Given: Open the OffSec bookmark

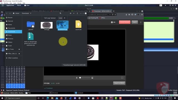Looking at the screenshot, I should tap(102, 18).
